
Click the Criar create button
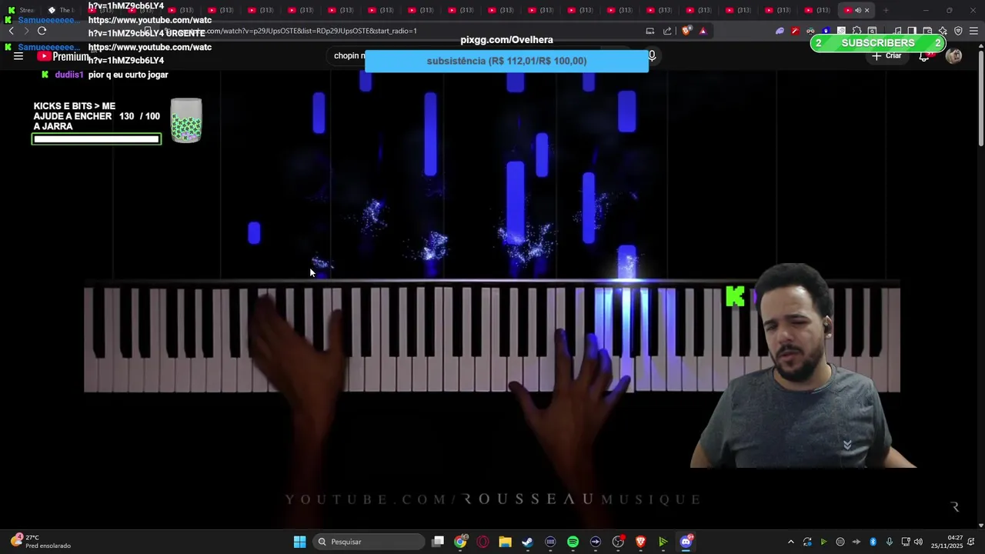(886, 55)
